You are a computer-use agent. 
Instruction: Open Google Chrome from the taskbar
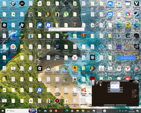coord(51,111)
